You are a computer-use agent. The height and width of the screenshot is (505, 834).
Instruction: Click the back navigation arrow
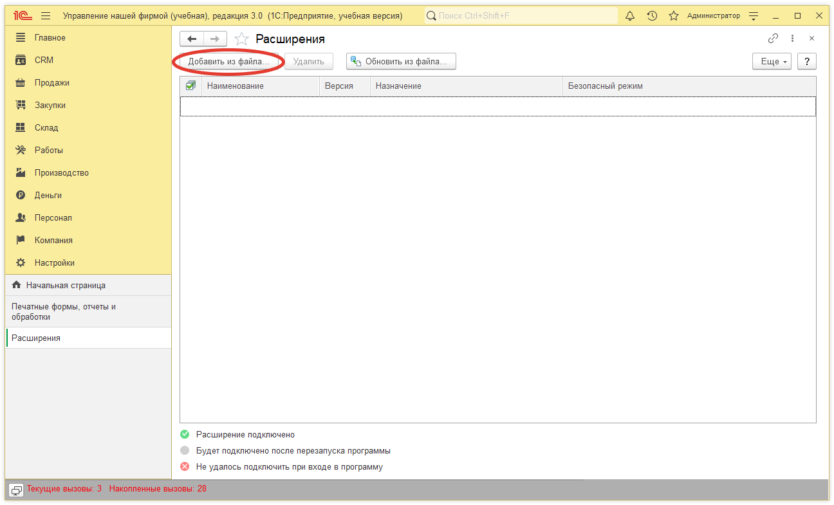(x=192, y=39)
